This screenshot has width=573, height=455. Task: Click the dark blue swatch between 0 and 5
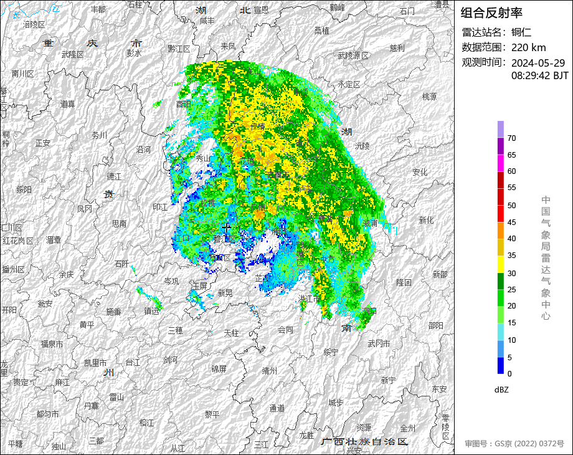click(501, 365)
